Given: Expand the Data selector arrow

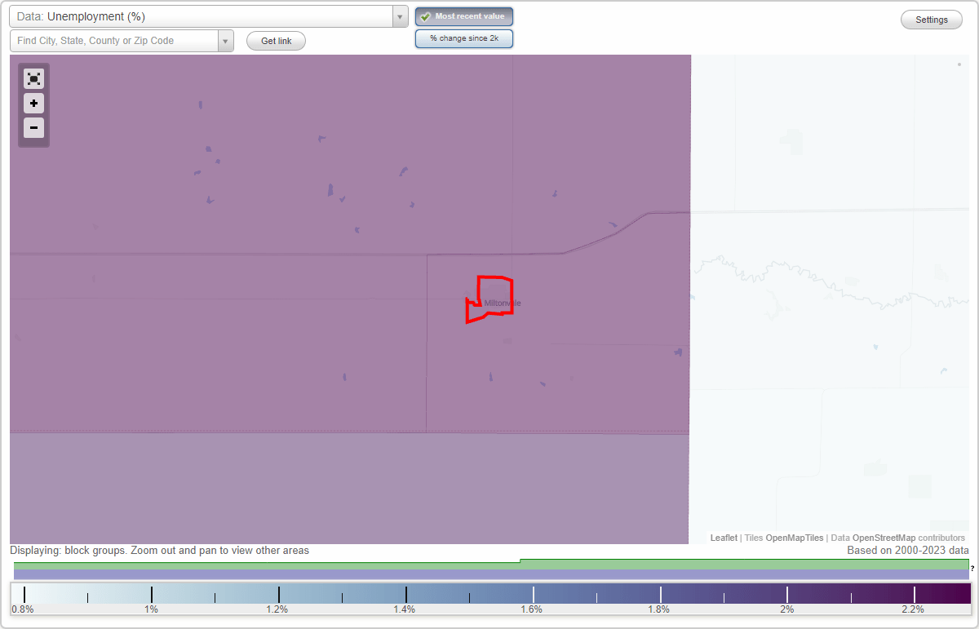Looking at the screenshot, I should coord(399,16).
